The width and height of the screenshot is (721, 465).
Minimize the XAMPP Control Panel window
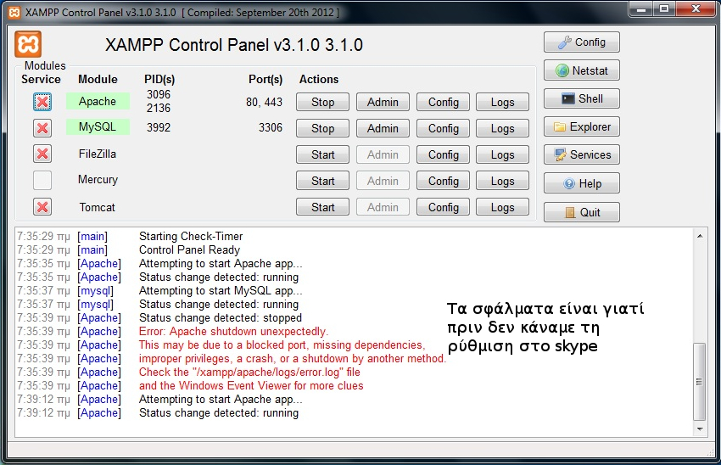pos(641,9)
